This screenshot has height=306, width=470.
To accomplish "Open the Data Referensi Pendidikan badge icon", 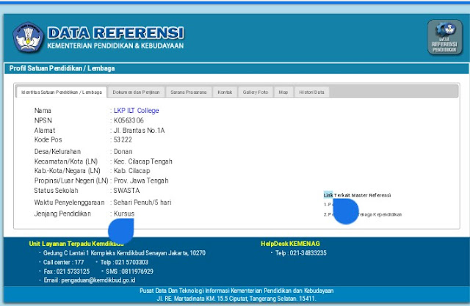I will pos(445,37).
